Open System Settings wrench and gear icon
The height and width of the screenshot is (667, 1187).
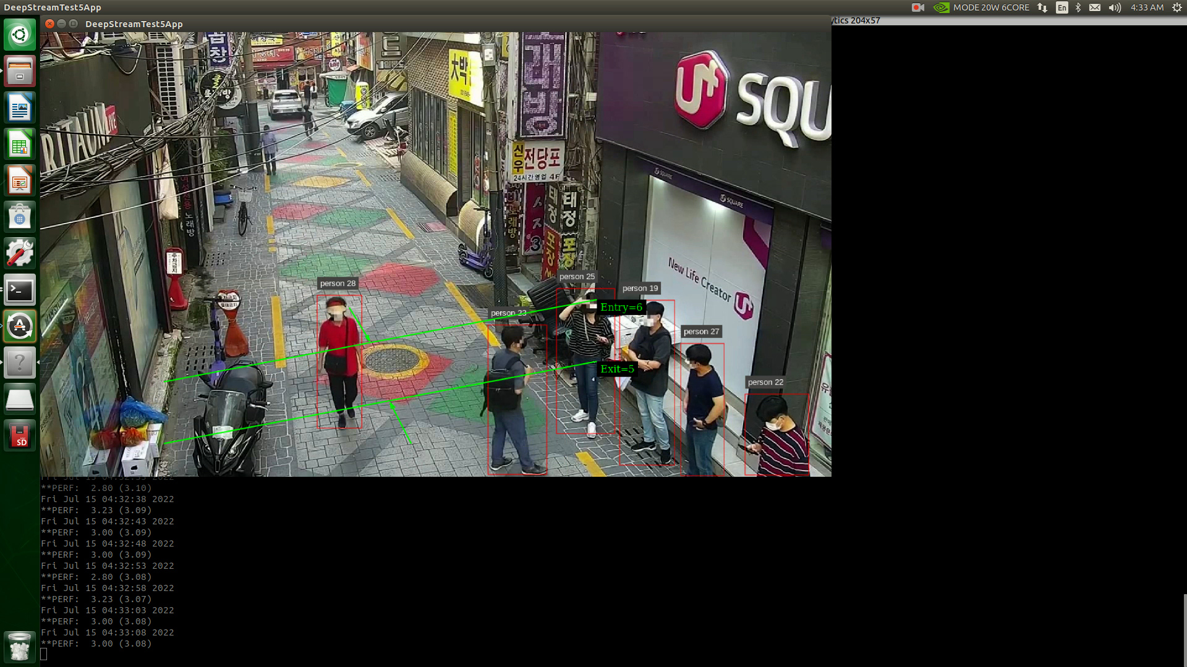coord(20,253)
